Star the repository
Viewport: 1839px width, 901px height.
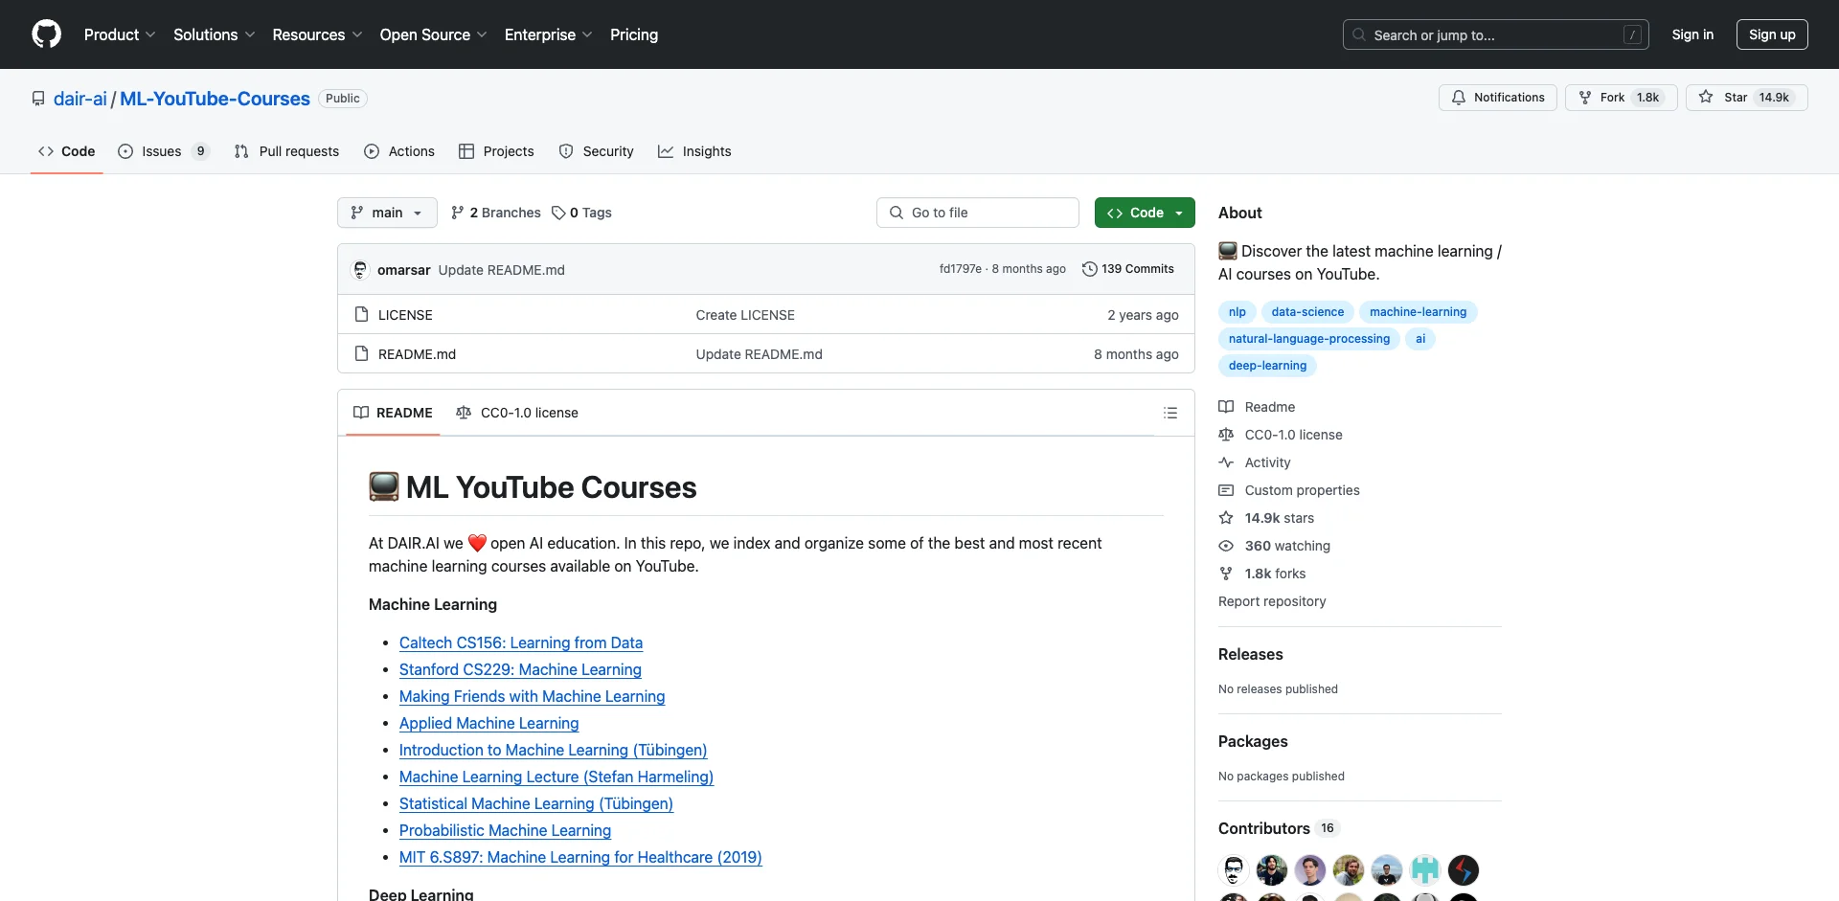[x=1746, y=98]
